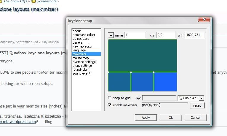Click the x,y position field
Screen dimensions: 227x136
click(166, 35)
